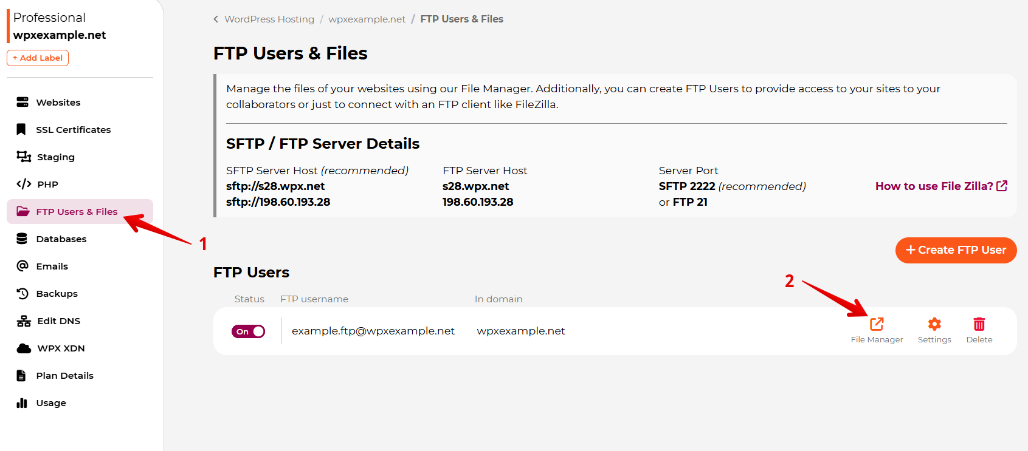
Task: Open the wpxexample.net breadcrumb link
Action: 367,19
